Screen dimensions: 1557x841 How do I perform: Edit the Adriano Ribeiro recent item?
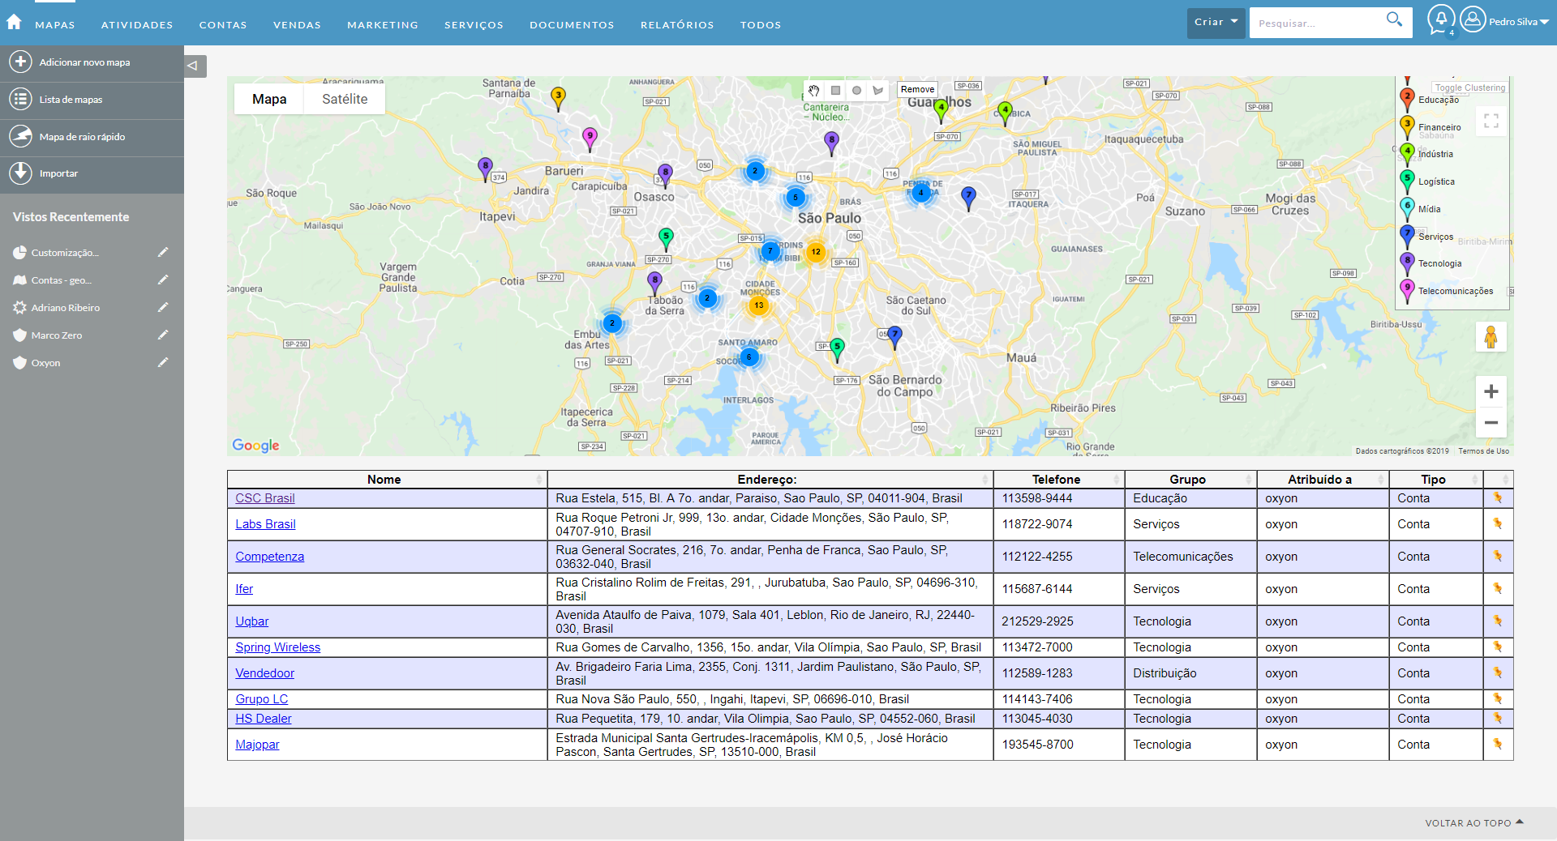163,307
